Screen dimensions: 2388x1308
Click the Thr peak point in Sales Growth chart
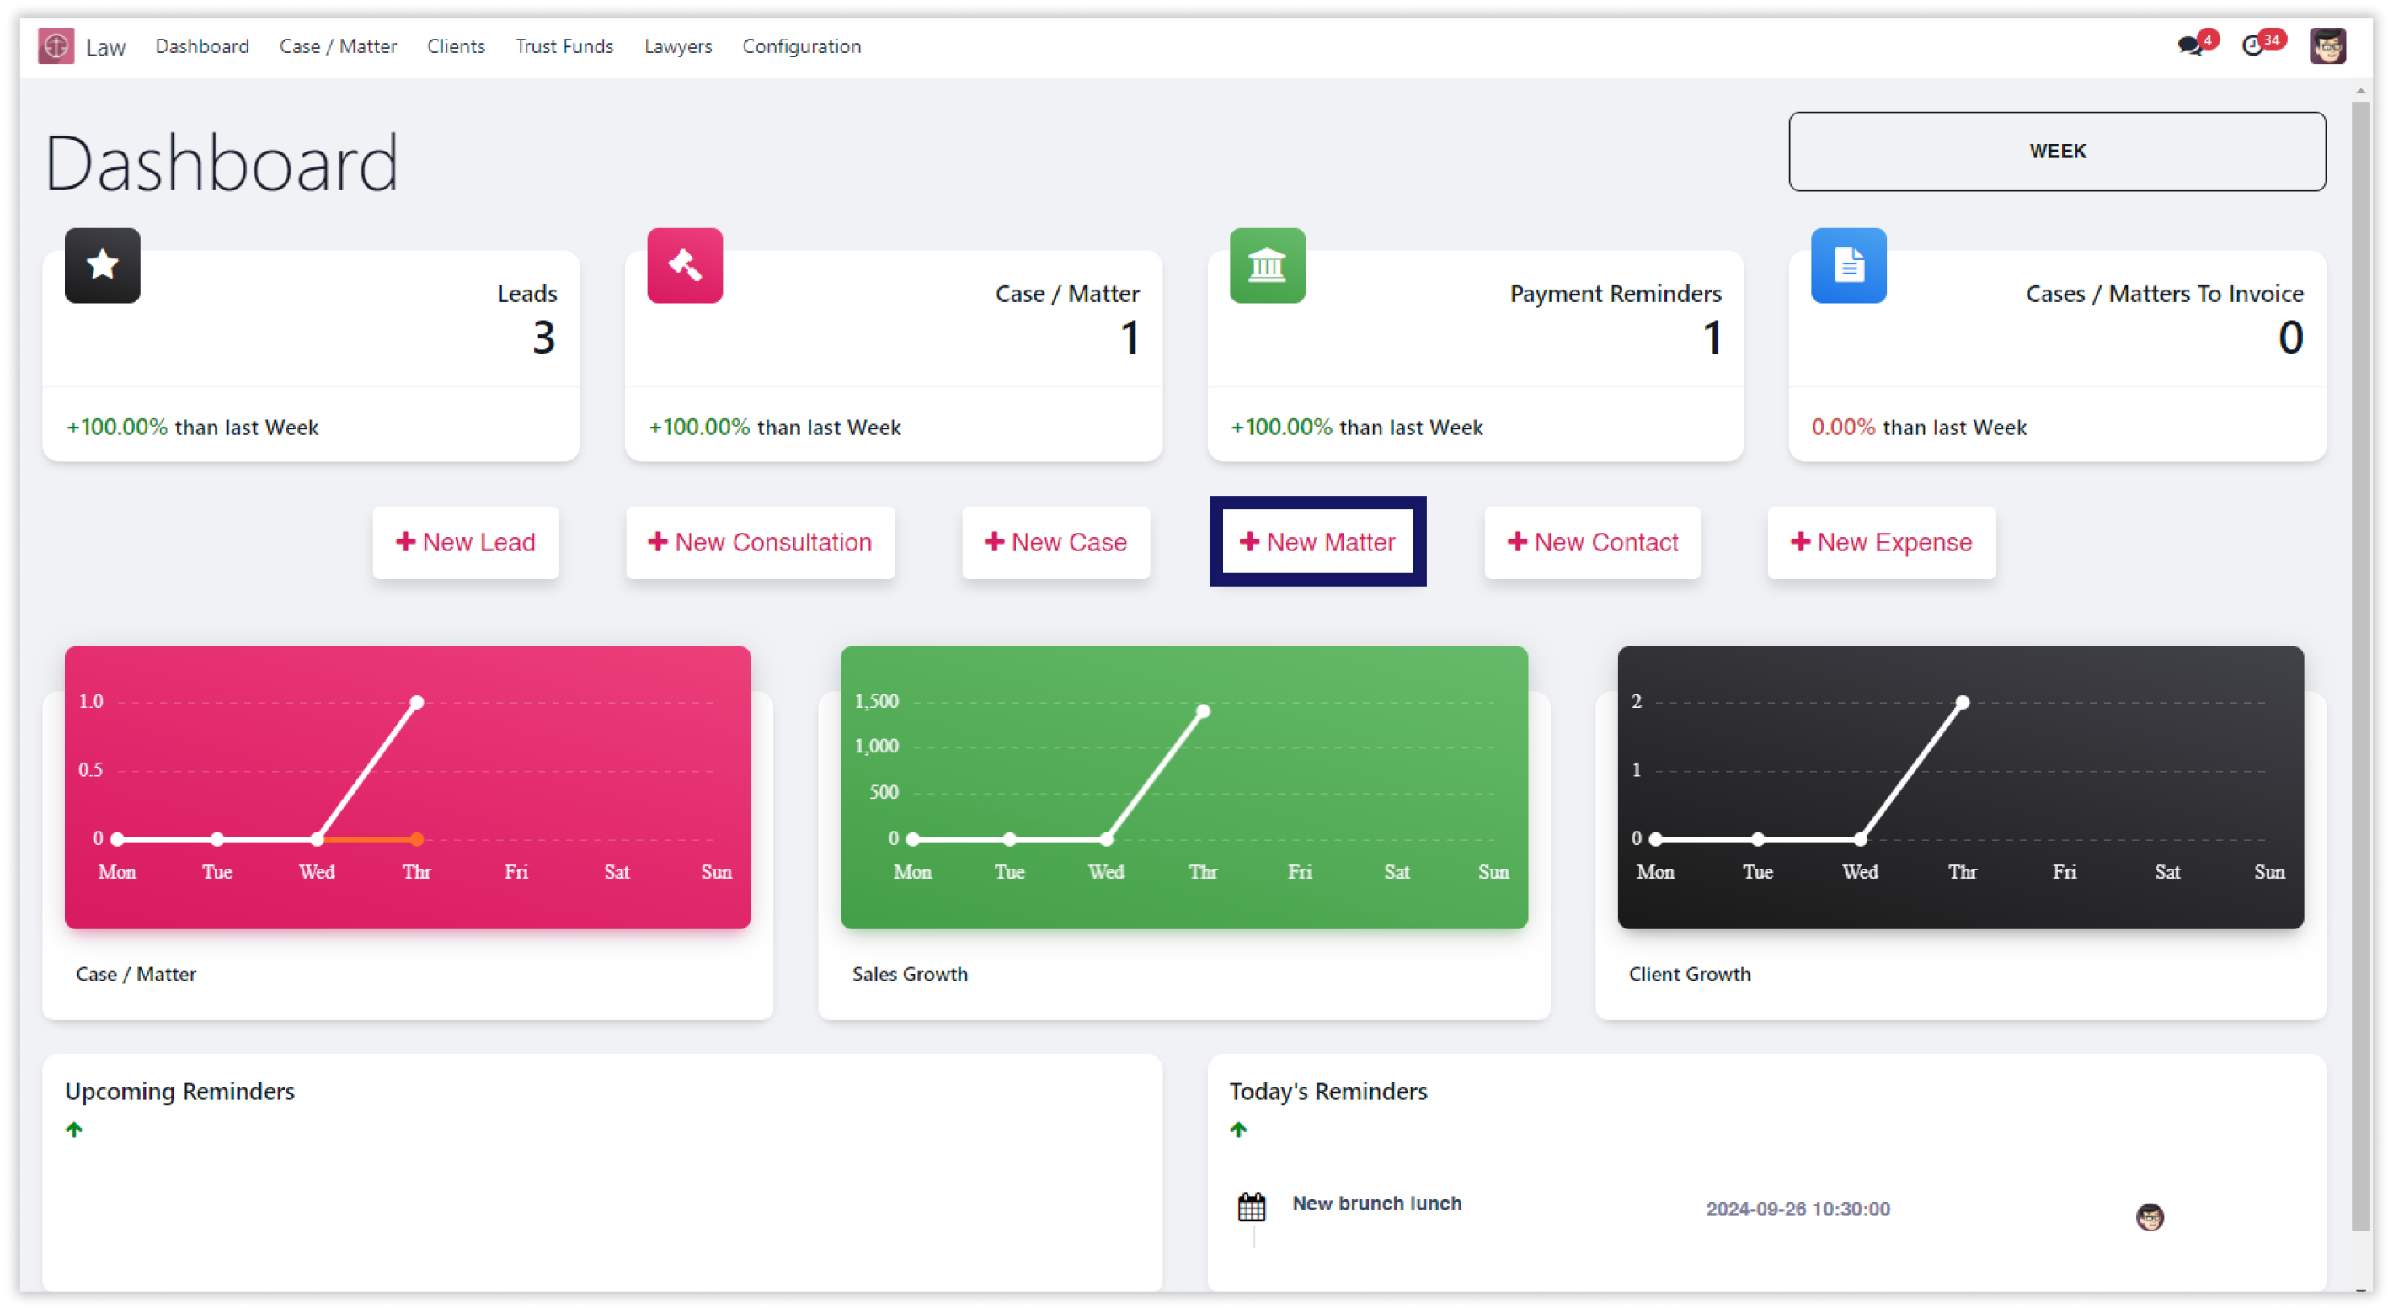(1204, 711)
